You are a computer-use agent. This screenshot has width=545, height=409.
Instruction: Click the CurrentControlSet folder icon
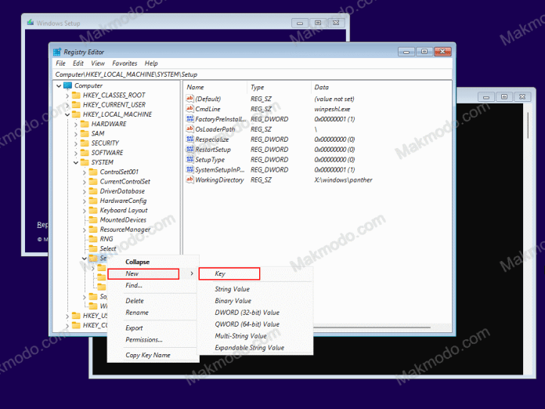93,182
